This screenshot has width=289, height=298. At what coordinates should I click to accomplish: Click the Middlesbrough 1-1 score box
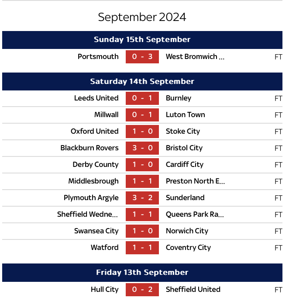tap(142, 181)
